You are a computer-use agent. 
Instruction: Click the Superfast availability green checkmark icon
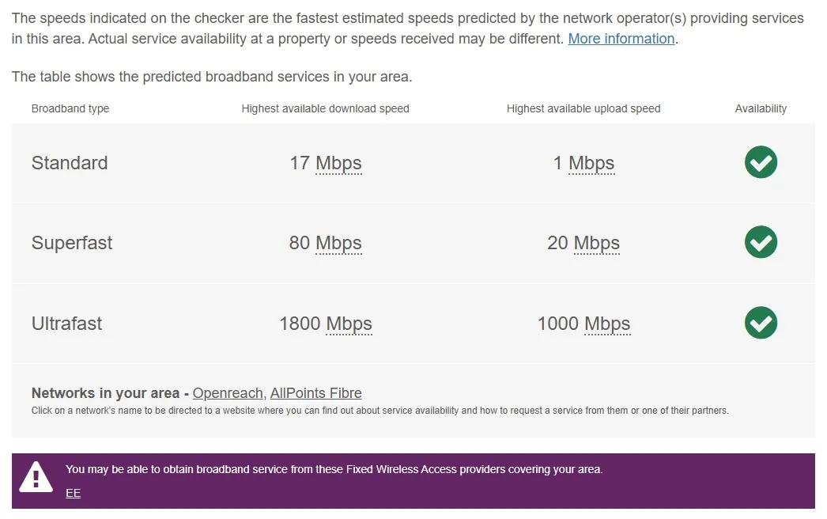pos(761,242)
